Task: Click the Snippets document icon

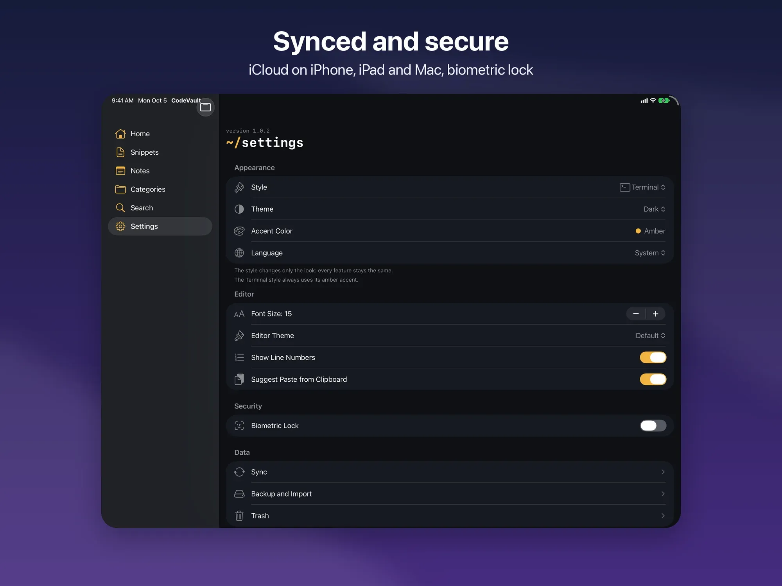Action: (120, 152)
